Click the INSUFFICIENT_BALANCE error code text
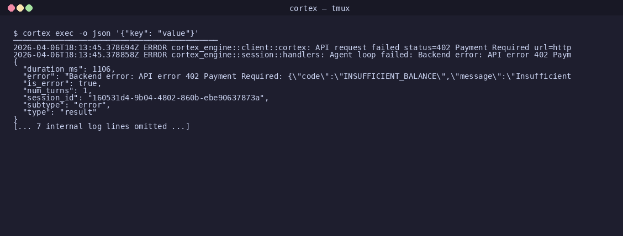Image resolution: width=623 pixels, height=236 pixels. 392,76
